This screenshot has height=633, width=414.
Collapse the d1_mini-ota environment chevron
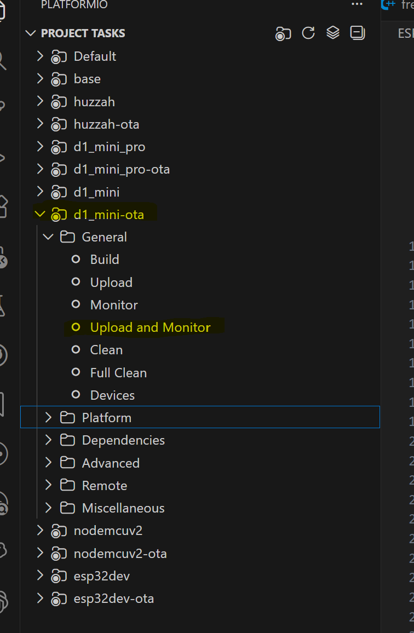click(39, 215)
